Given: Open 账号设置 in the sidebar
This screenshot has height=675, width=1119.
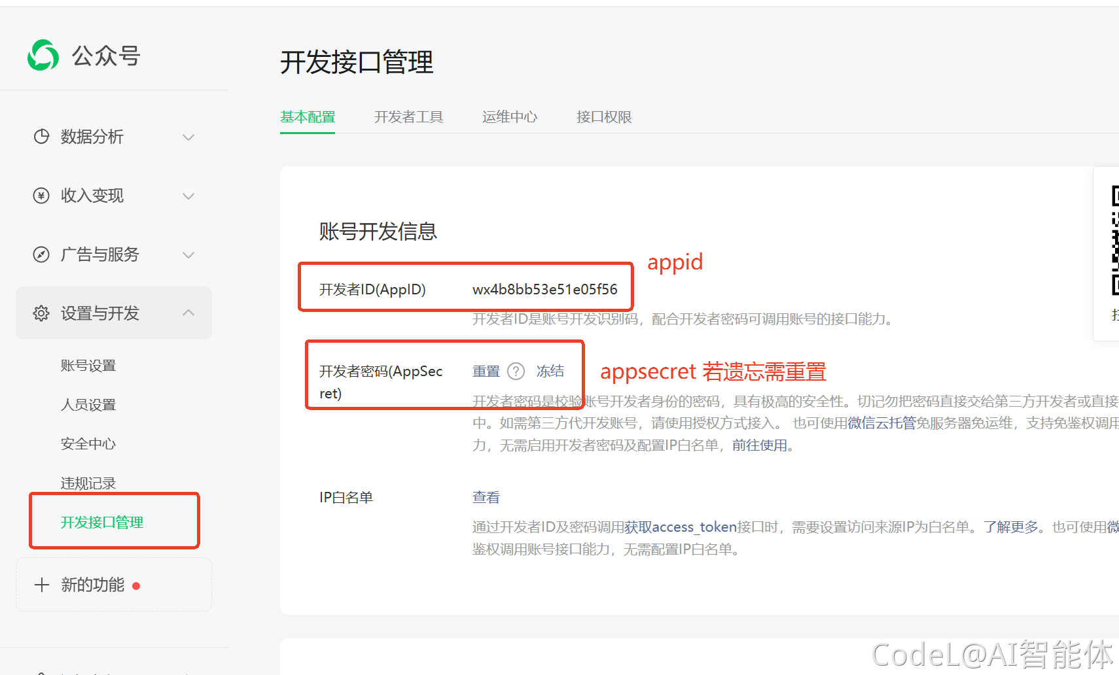Looking at the screenshot, I should pyautogui.click(x=88, y=365).
